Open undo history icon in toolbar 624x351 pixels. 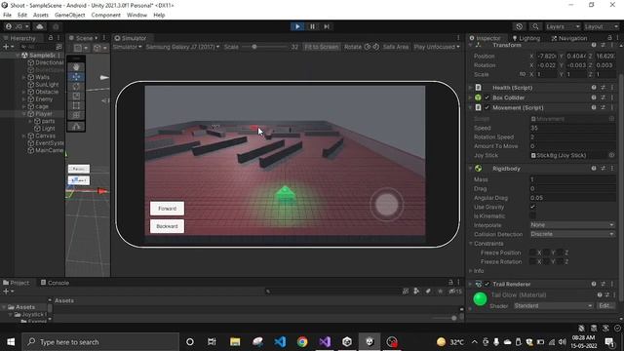click(520, 26)
